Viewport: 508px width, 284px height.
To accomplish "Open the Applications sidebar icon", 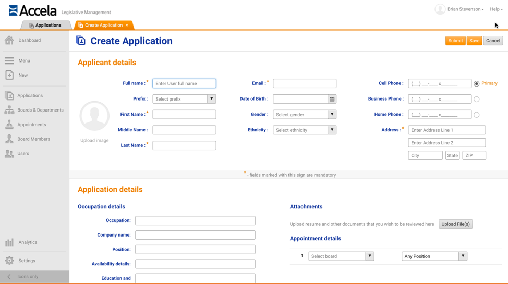I will (9, 95).
